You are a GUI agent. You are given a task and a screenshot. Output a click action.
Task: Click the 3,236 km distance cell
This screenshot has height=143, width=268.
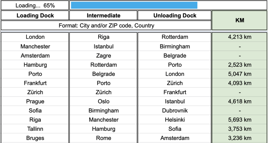(239, 138)
